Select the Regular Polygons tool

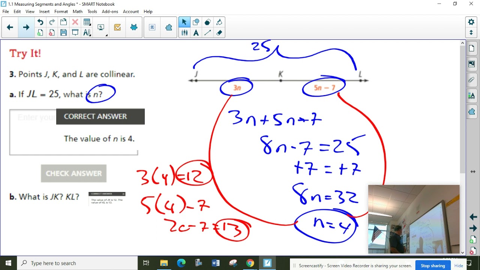coord(207,22)
